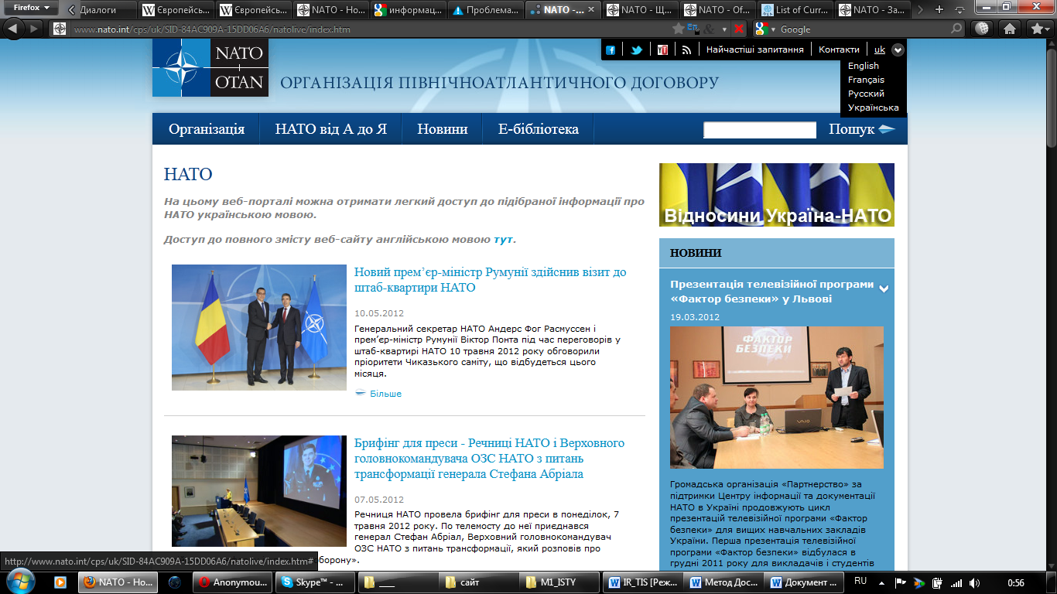Open Фактор безпеки у Львові news headline

[771, 292]
